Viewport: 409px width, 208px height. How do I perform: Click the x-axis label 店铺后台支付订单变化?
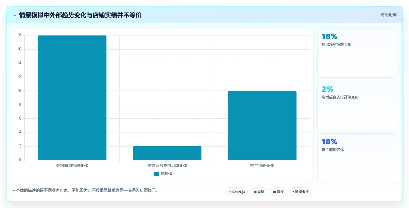point(167,165)
